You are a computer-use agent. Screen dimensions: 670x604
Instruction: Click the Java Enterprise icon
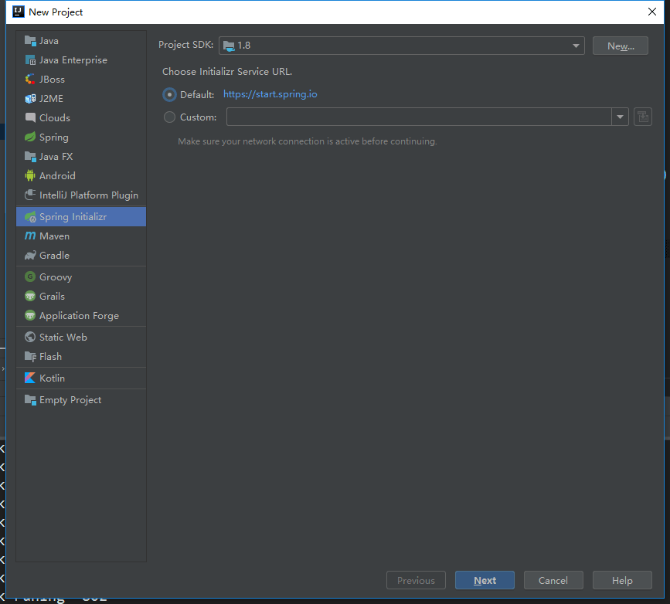[30, 60]
